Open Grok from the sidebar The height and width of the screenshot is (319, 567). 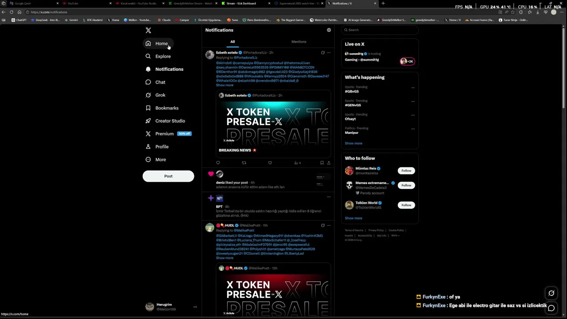click(155, 95)
